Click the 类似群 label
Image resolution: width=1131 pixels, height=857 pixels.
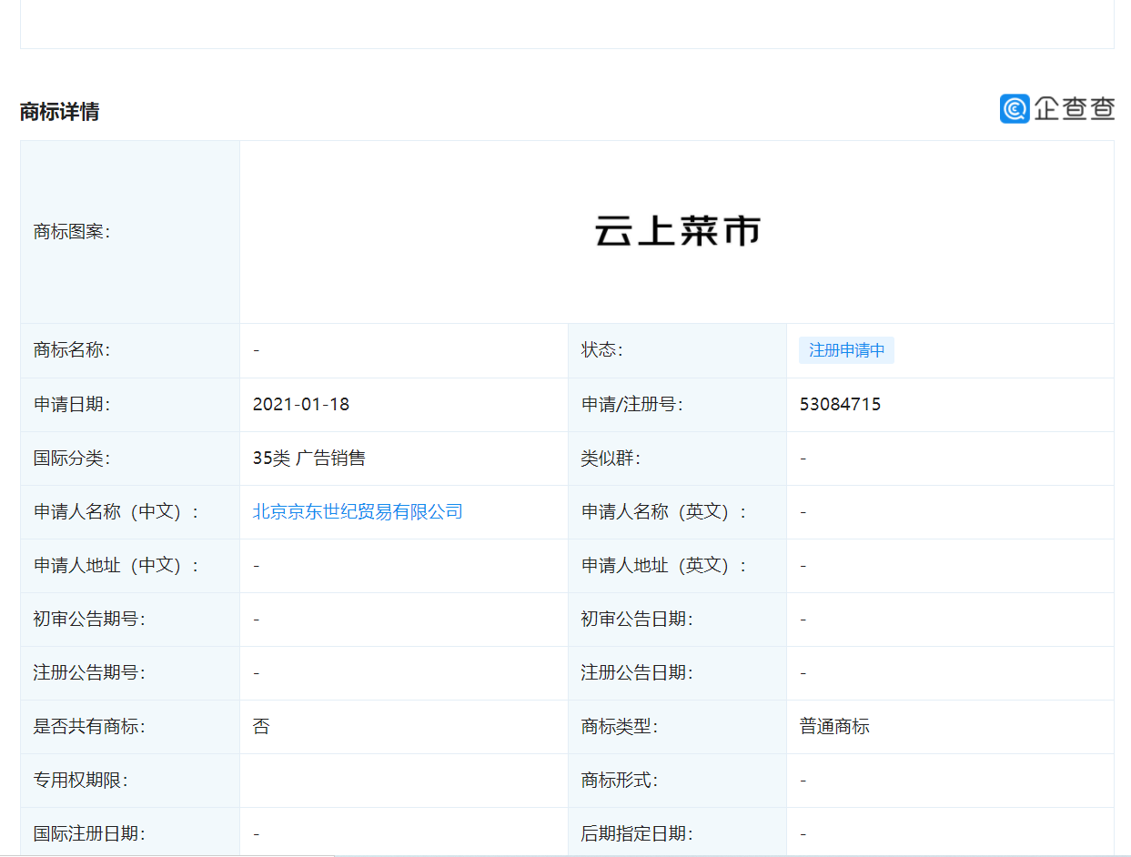point(611,459)
